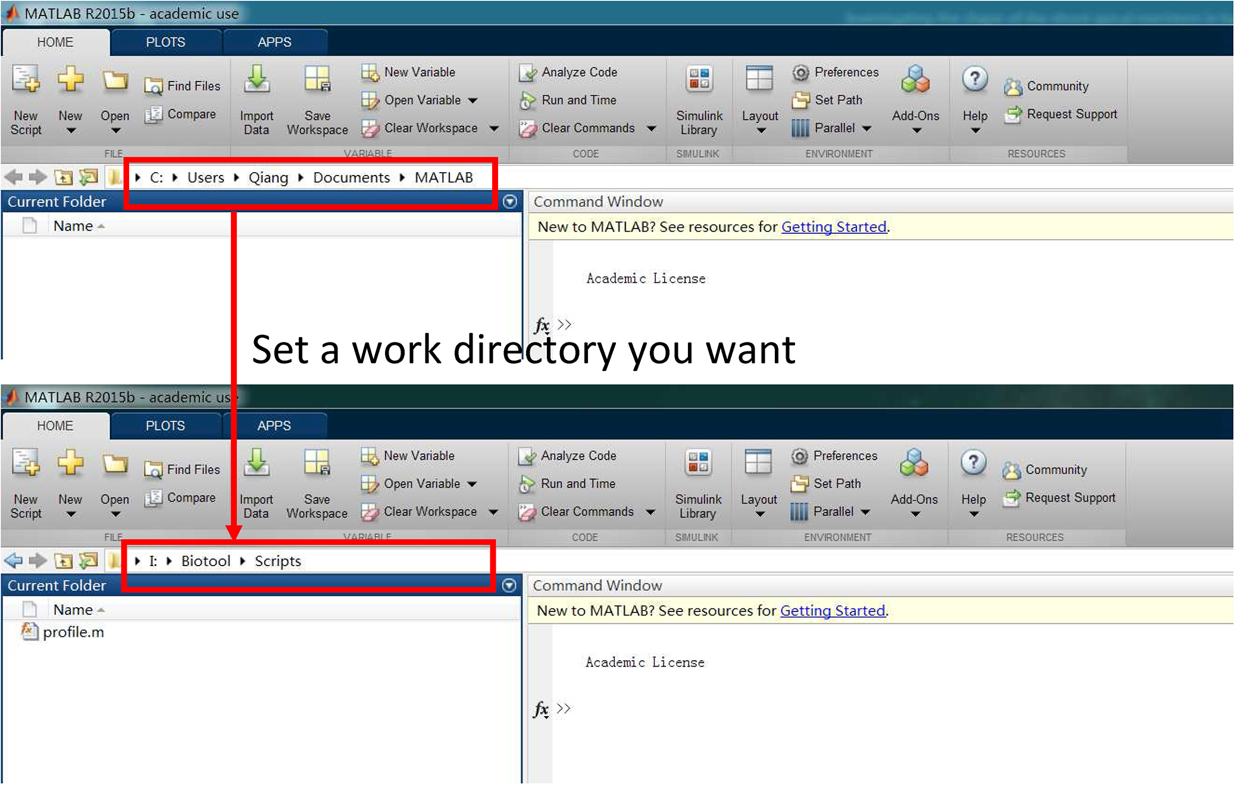This screenshot has height=787, width=1239.
Task: Open Simulink Library in top window
Action: click(x=699, y=101)
